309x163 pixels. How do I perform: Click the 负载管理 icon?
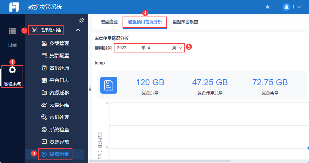click(44, 43)
